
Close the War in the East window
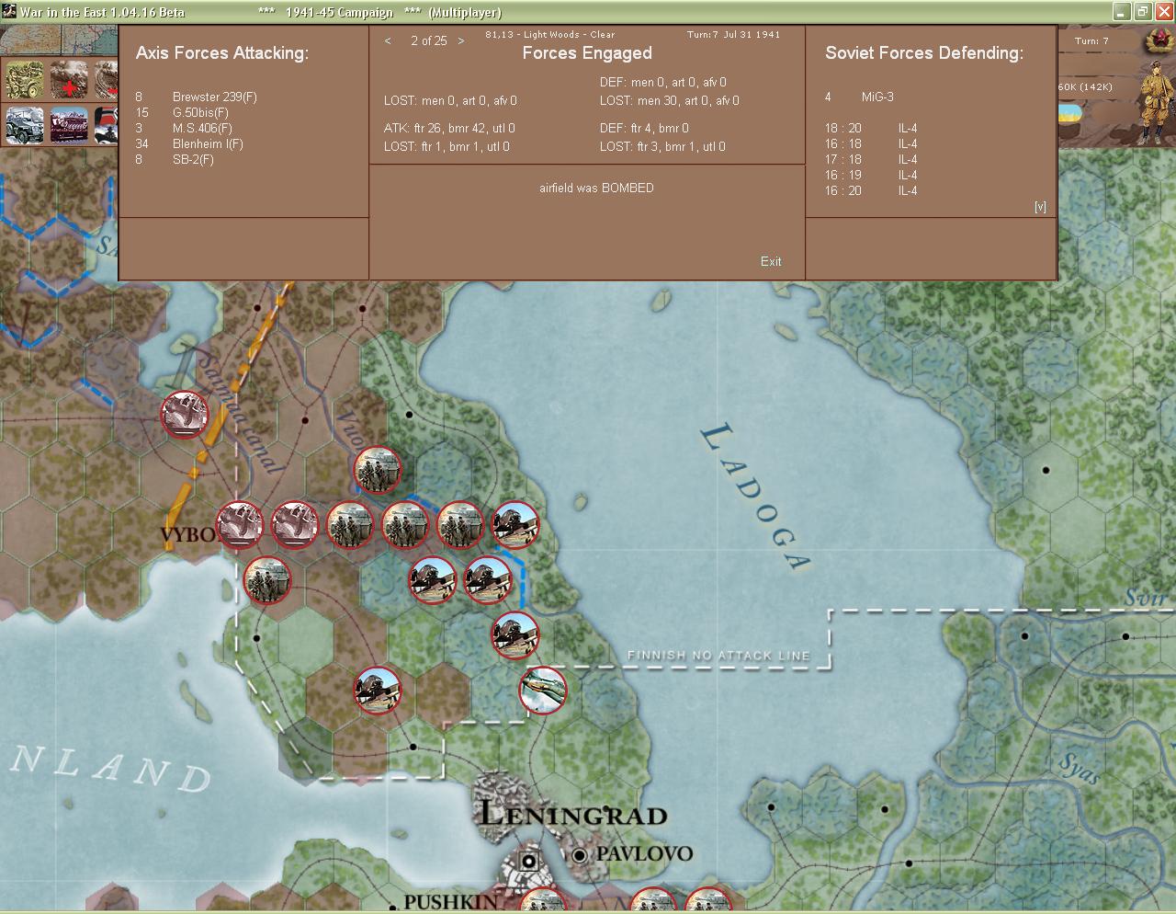coord(1163,12)
